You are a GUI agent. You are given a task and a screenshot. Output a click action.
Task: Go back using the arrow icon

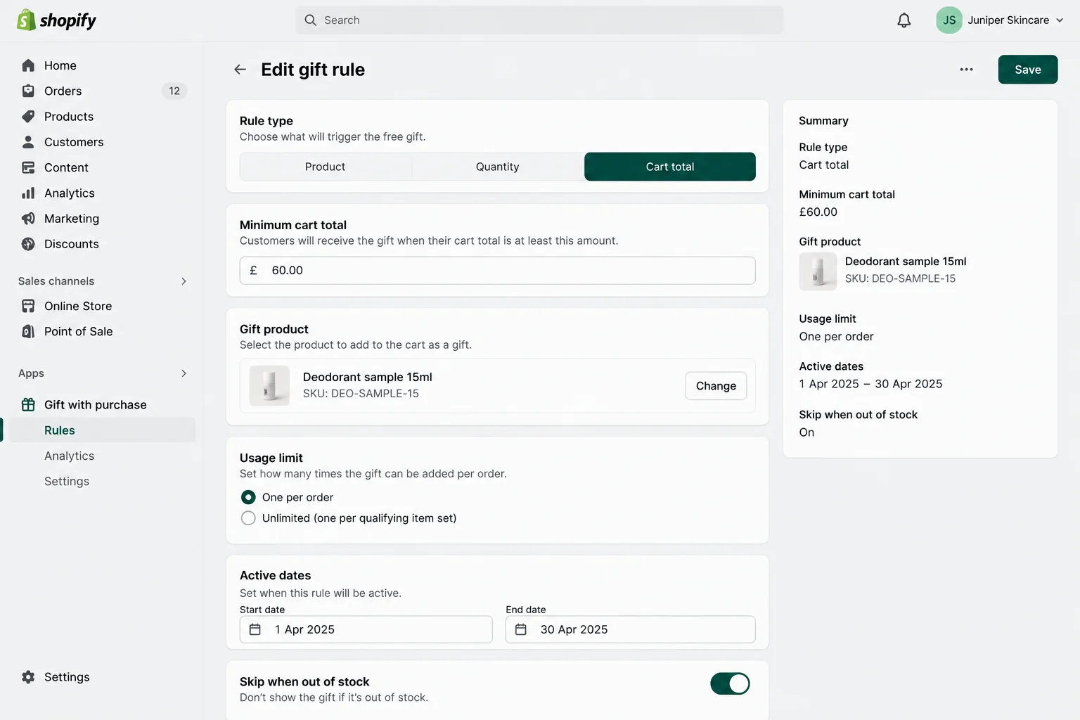(x=240, y=70)
